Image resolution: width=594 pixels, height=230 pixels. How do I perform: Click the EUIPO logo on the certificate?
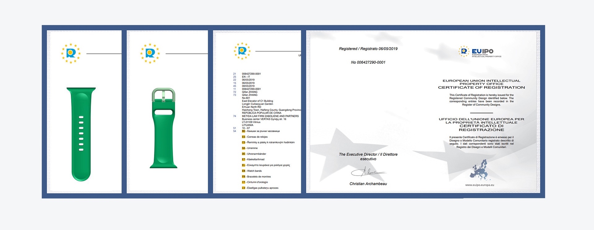480,52
